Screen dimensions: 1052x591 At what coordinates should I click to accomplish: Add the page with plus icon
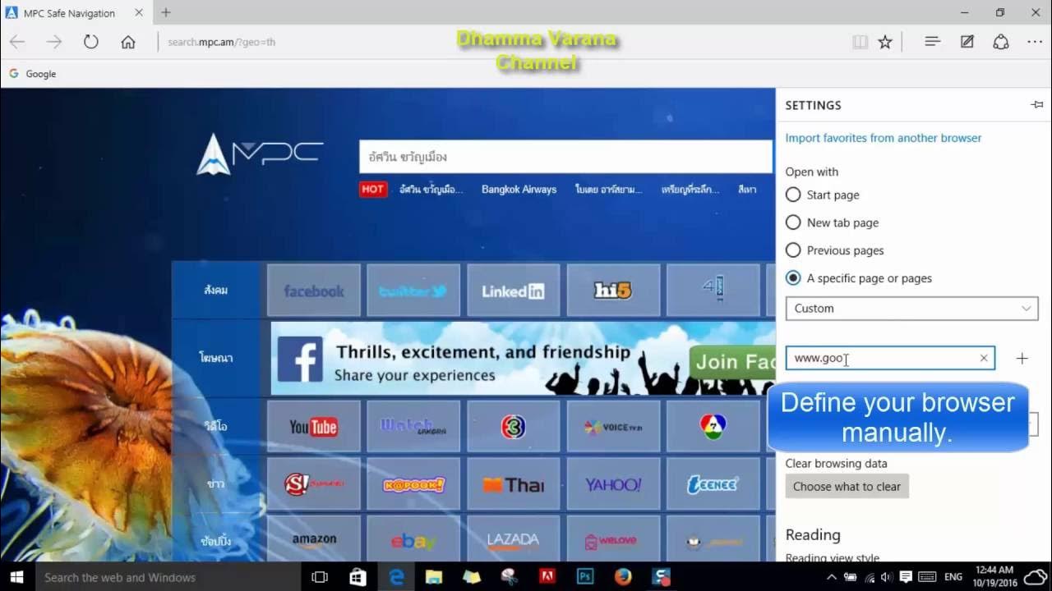coord(1022,358)
